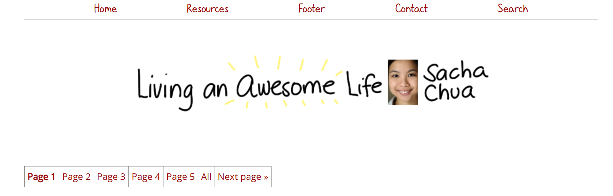Show All pages at once
The height and width of the screenshot is (196, 613).
click(x=206, y=177)
